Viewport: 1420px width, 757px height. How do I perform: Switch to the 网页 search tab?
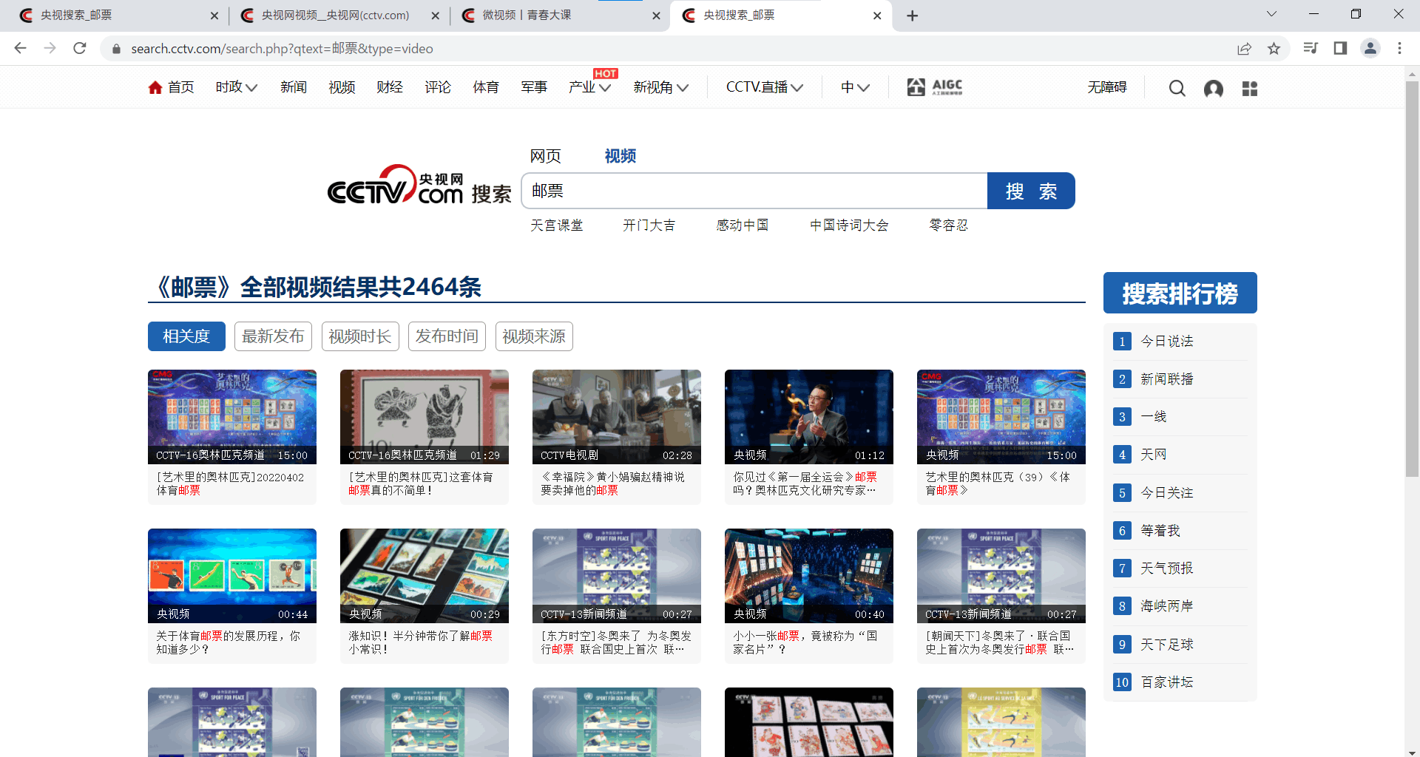[546, 156]
